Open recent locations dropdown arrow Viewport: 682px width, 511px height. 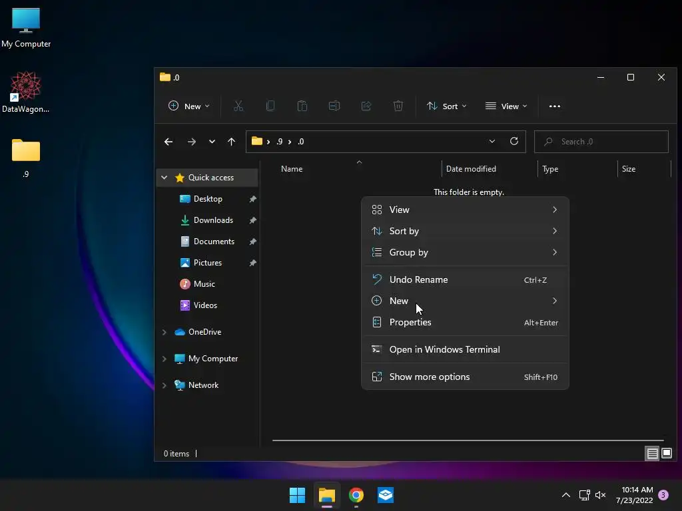(212, 142)
